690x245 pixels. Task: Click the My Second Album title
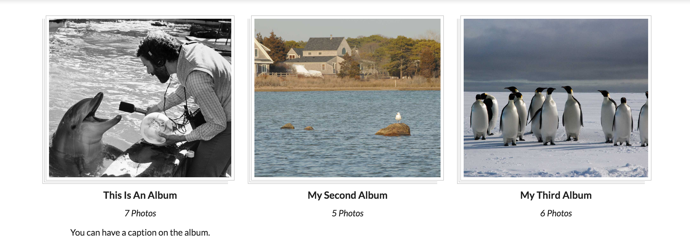pos(347,195)
